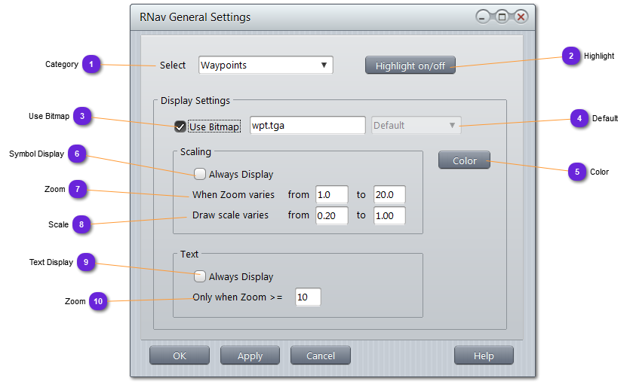
Task: Uncheck the Use Bitmap checkbox
Action: tap(180, 126)
